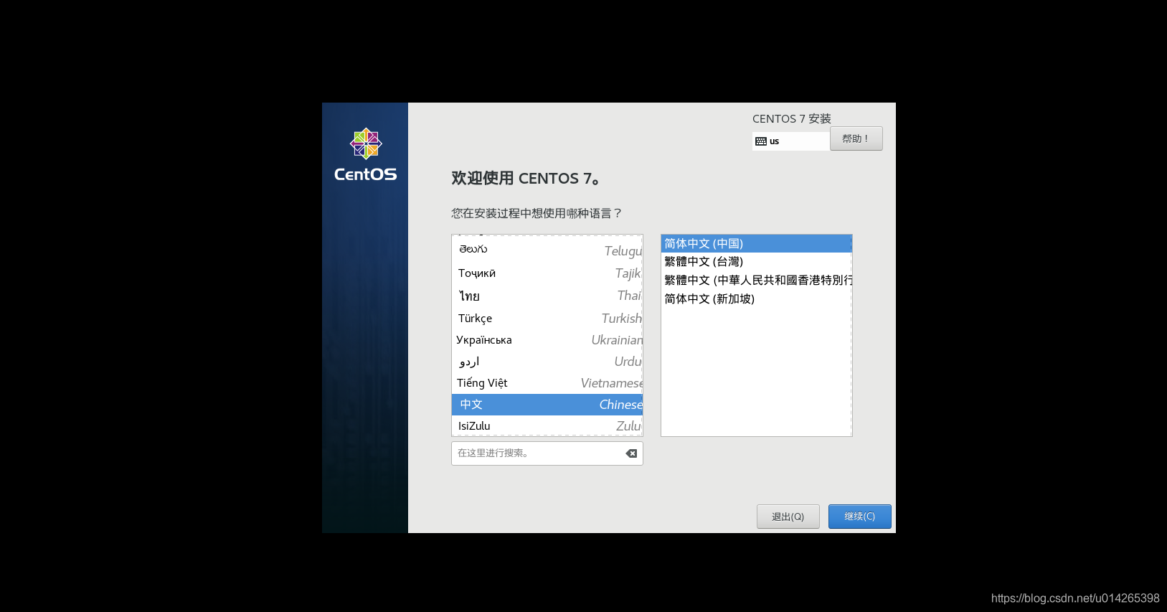Select the Telugu language row
Viewport: 1167px width, 612px height.
click(547, 250)
